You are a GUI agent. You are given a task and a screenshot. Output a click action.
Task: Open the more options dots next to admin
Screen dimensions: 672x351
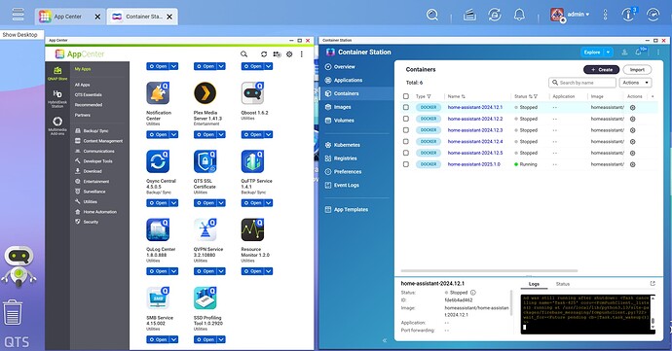click(x=605, y=15)
